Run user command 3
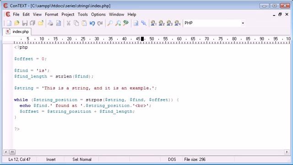Image resolution: width=293 pixels, height=165 pixels. 169,23
